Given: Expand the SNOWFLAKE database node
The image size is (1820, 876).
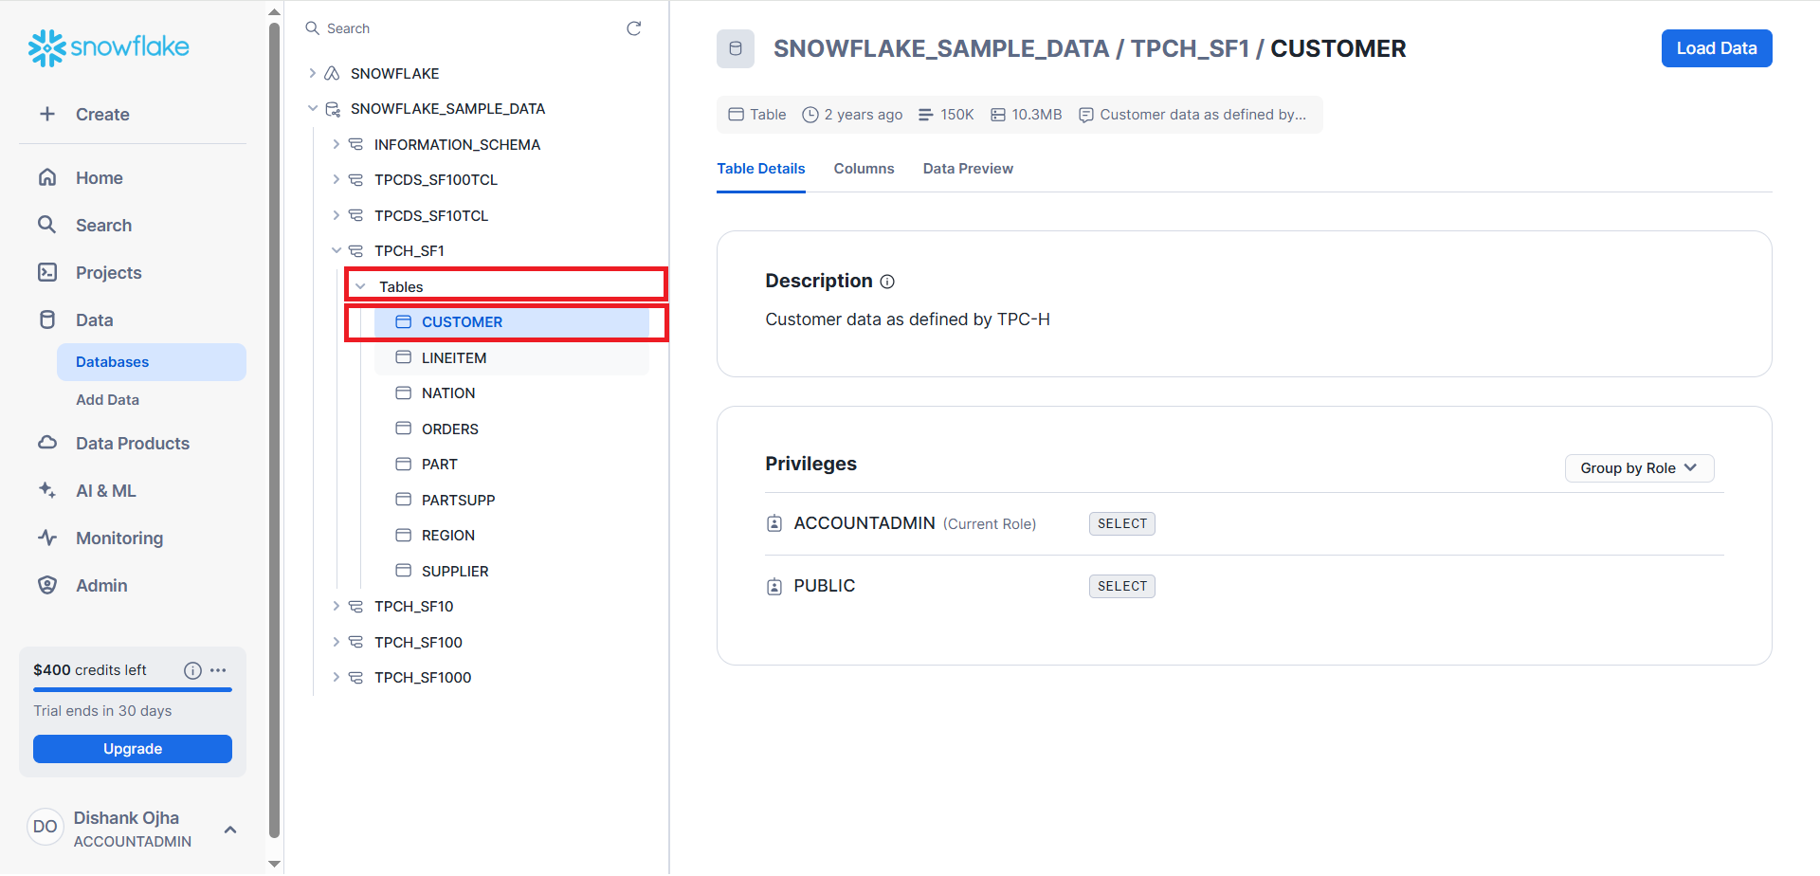Looking at the screenshot, I should 312,73.
